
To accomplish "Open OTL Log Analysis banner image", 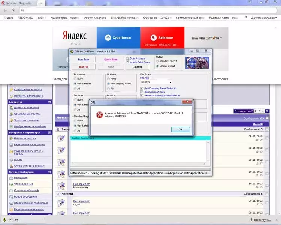I will coord(197,63).
